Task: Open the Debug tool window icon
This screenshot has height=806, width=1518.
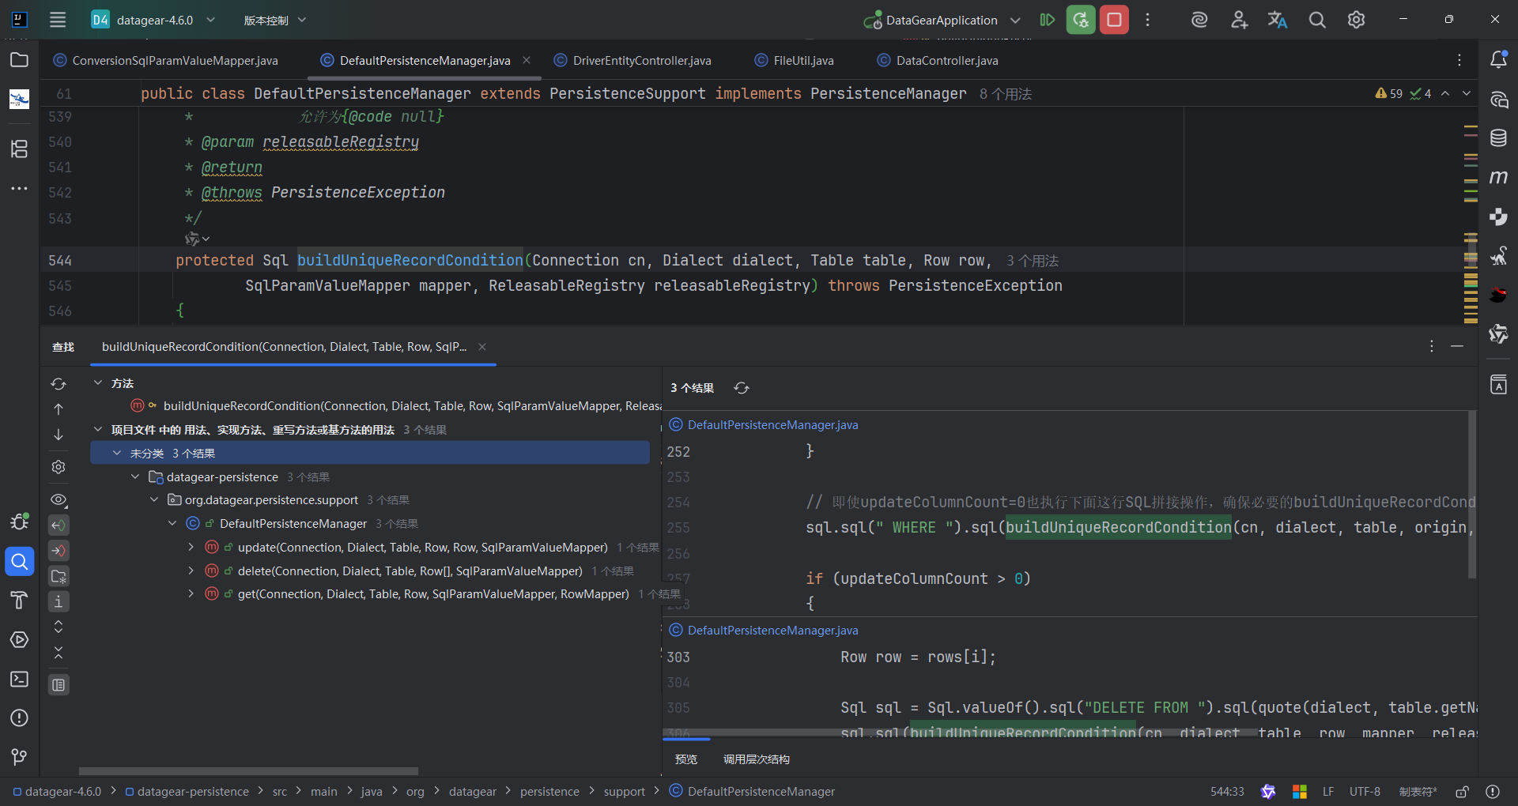Action: coord(19,522)
